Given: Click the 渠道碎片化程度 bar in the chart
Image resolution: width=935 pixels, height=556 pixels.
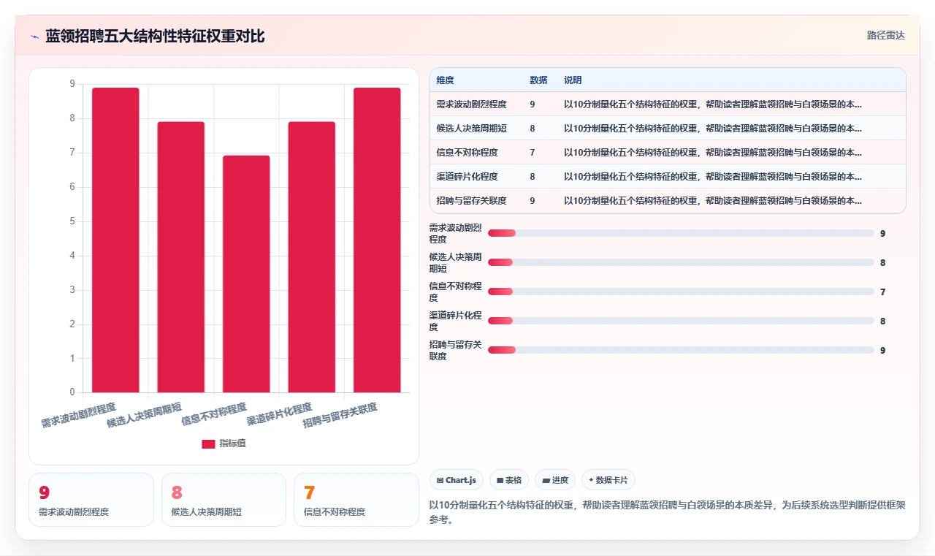Looking at the screenshot, I should point(312,257).
